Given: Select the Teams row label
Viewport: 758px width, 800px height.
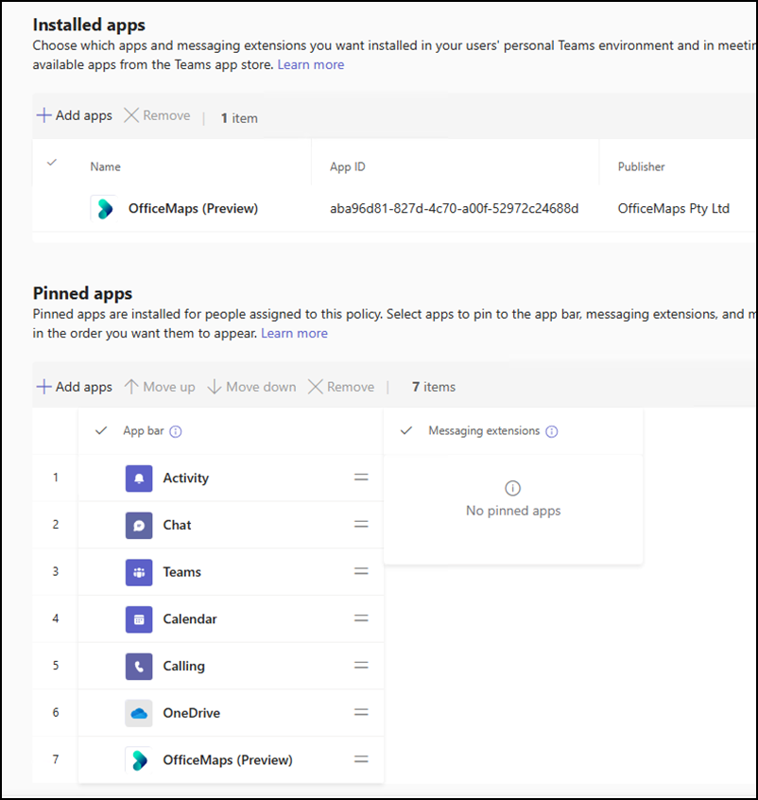Looking at the screenshot, I should (x=182, y=572).
